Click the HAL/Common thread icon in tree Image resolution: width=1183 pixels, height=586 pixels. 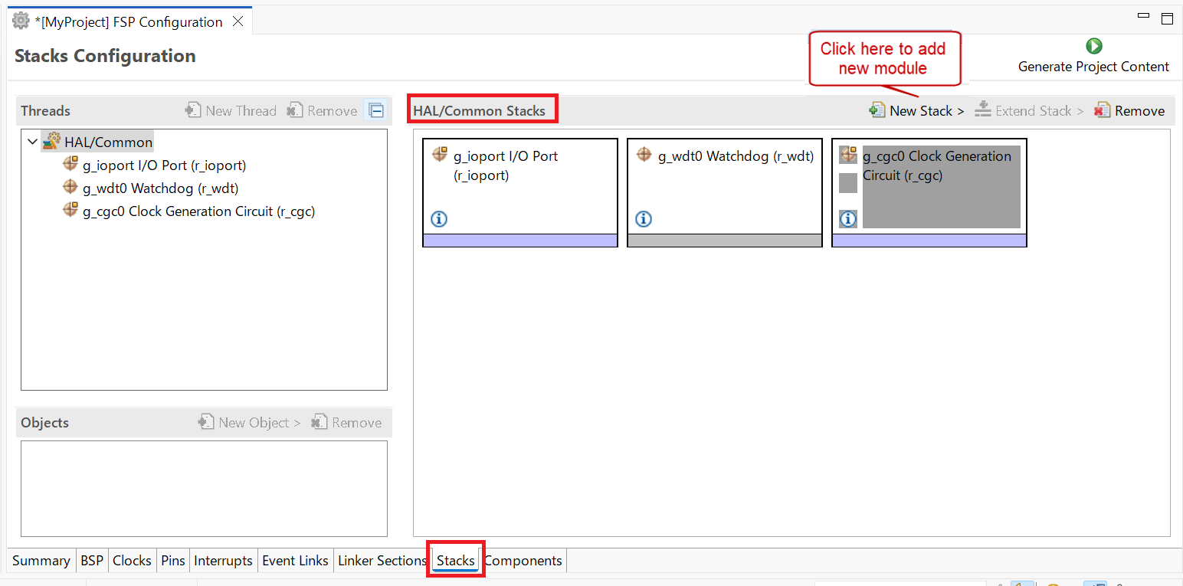click(52, 142)
